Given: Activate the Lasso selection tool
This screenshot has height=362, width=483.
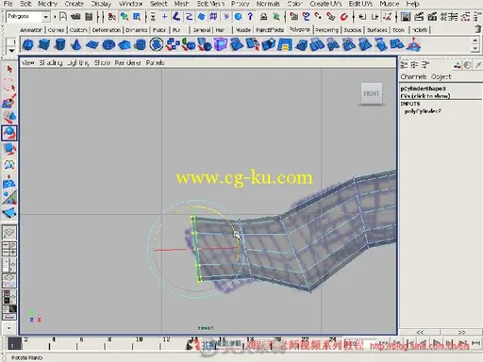Looking at the screenshot, I should pyautogui.click(x=9, y=85).
